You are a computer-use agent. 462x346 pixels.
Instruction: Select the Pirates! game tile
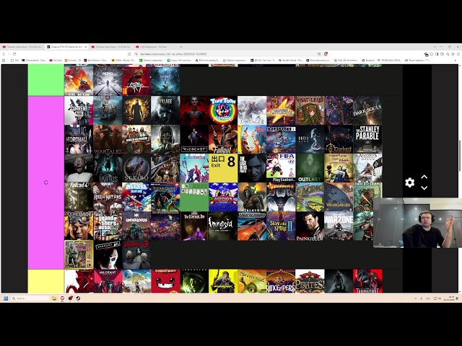coord(310,281)
